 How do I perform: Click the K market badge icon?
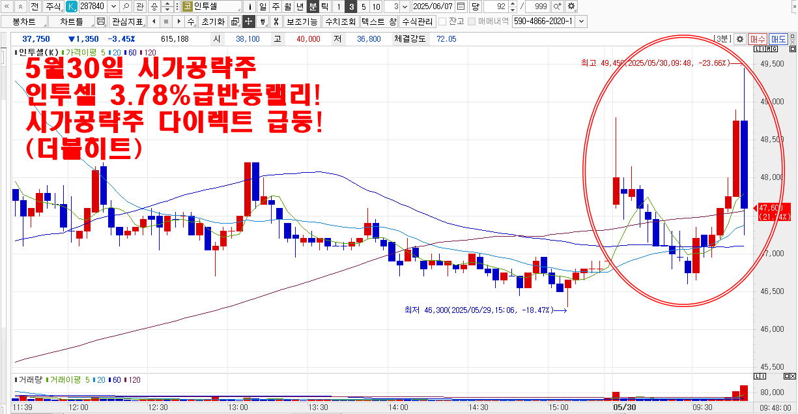click(x=71, y=7)
